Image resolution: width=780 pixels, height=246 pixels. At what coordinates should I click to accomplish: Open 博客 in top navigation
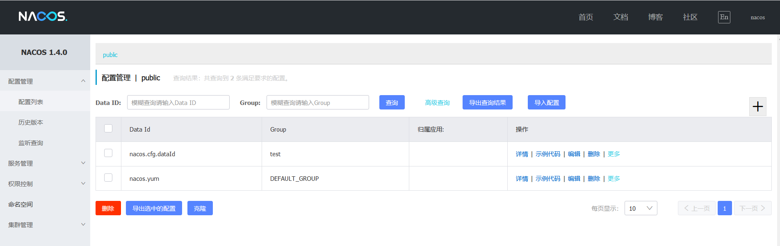point(655,17)
